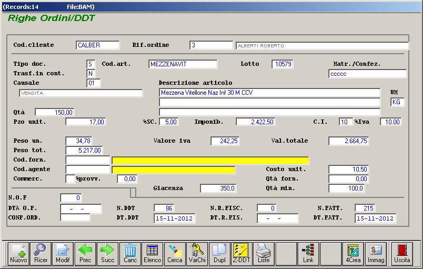Click the Peso un. field 34,78
The height and width of the screenshot is (269, 423).
(79, 141)
